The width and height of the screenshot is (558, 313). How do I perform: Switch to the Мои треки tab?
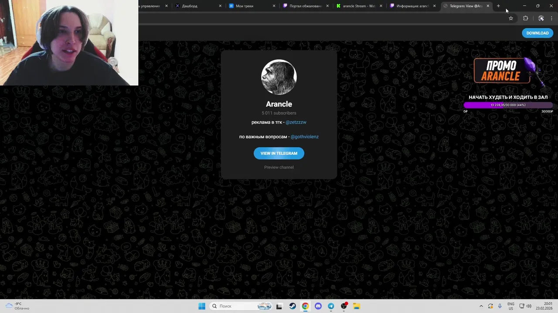tap(252, 6)
